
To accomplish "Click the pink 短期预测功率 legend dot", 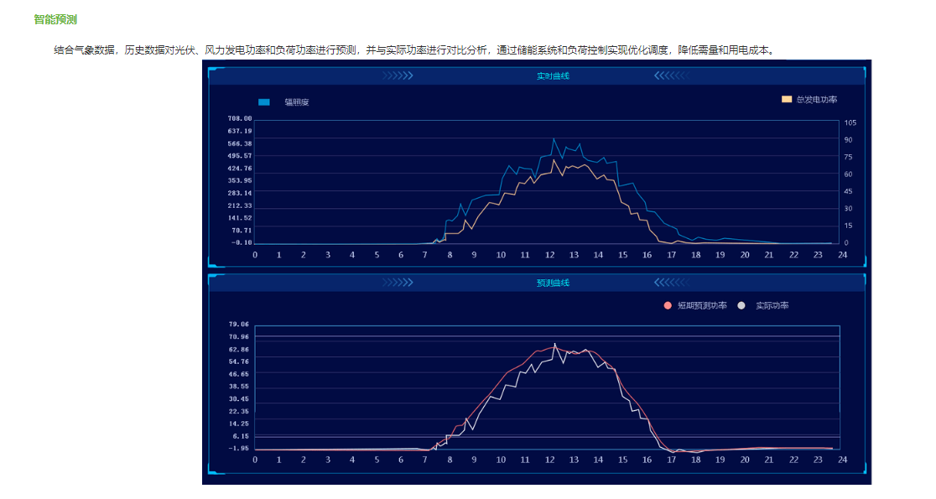I will click(668, 305).
